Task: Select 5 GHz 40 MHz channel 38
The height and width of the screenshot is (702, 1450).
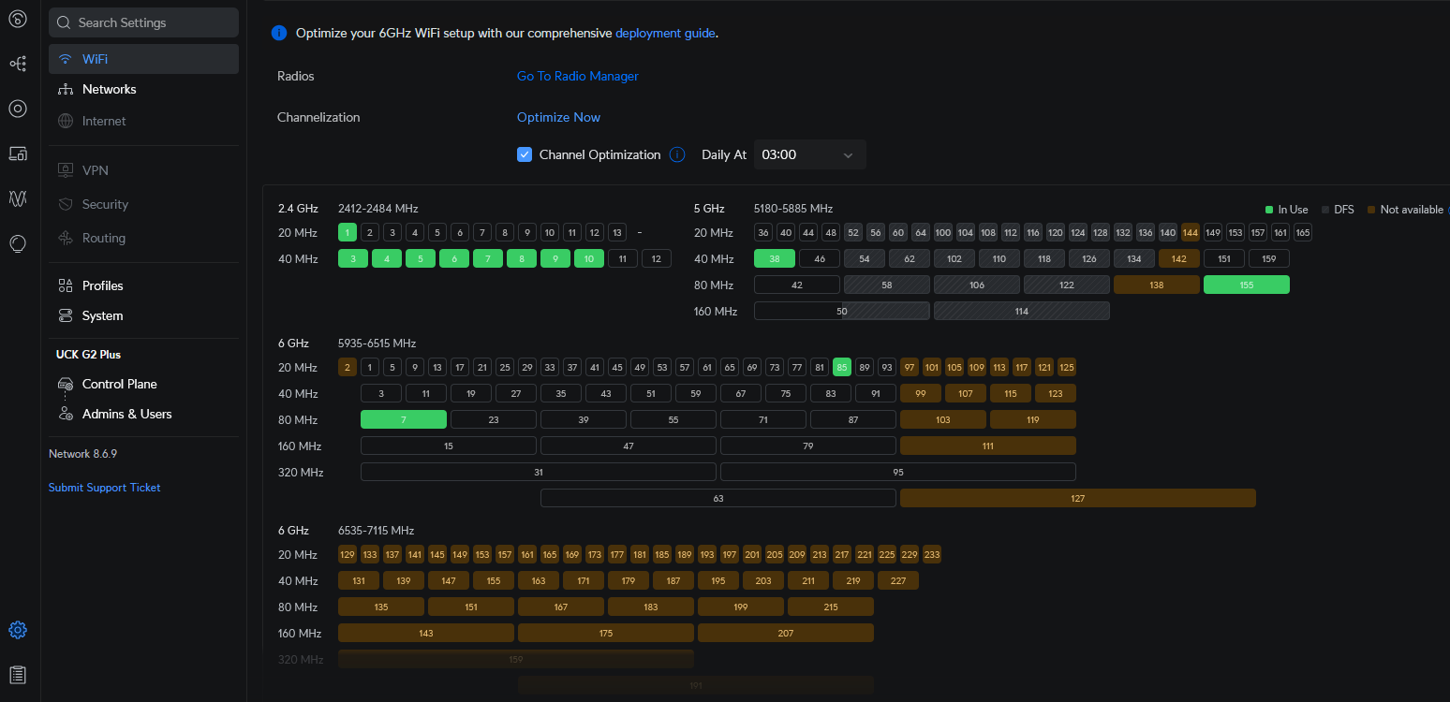Action: pos(775,258)
